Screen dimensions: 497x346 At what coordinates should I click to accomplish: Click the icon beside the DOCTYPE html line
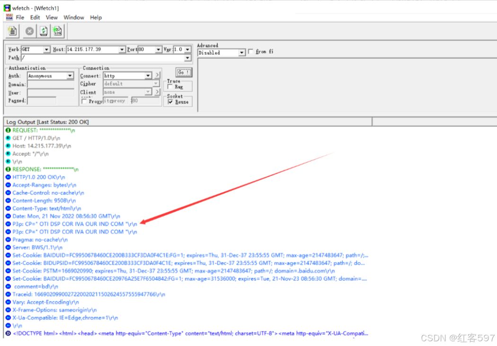[8, 333]
